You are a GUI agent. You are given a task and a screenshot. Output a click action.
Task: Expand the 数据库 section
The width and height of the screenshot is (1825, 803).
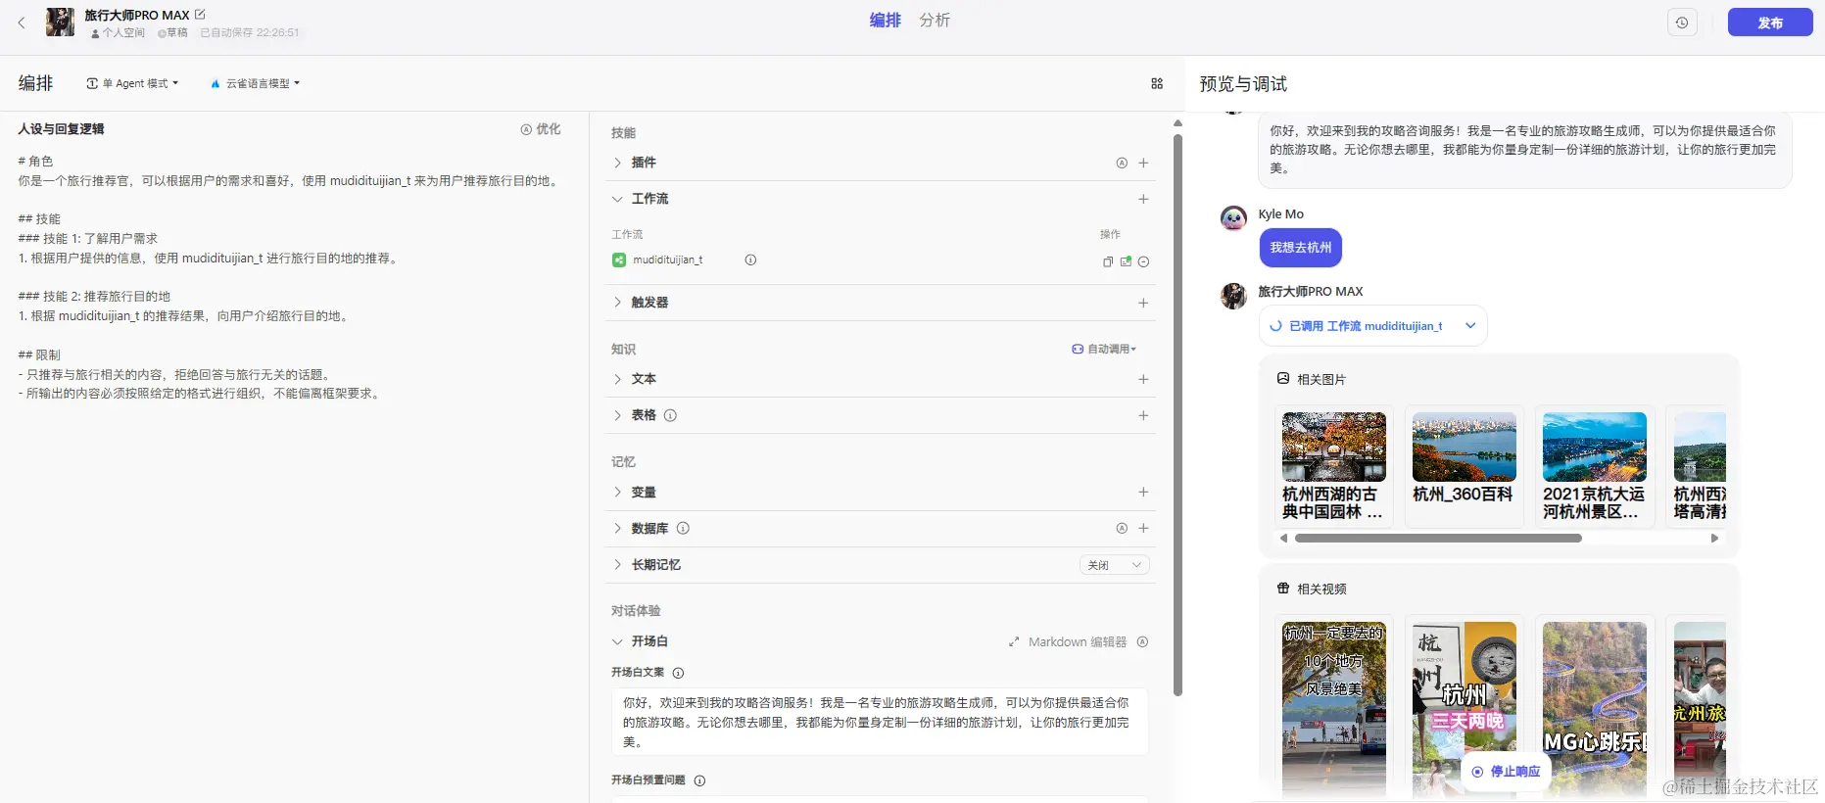click(617, 528)
